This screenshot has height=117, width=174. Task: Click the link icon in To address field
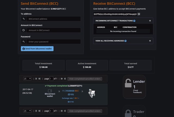[x=24, y=19]
